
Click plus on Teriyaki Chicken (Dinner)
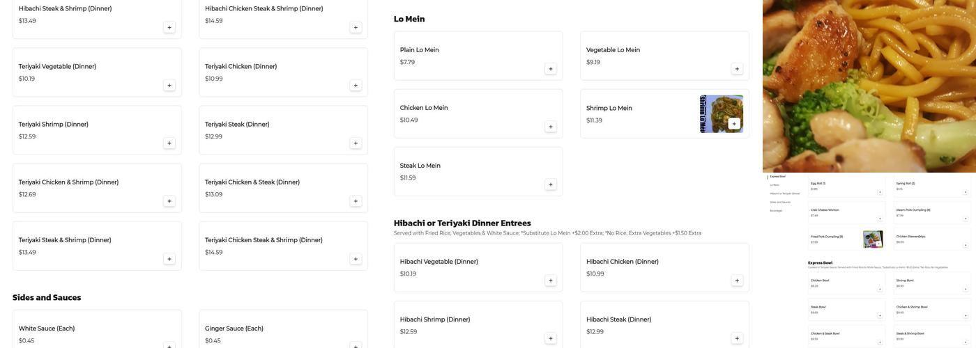(356, 86)
